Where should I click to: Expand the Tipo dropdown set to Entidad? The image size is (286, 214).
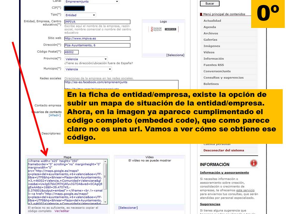[x=80, y=15]
